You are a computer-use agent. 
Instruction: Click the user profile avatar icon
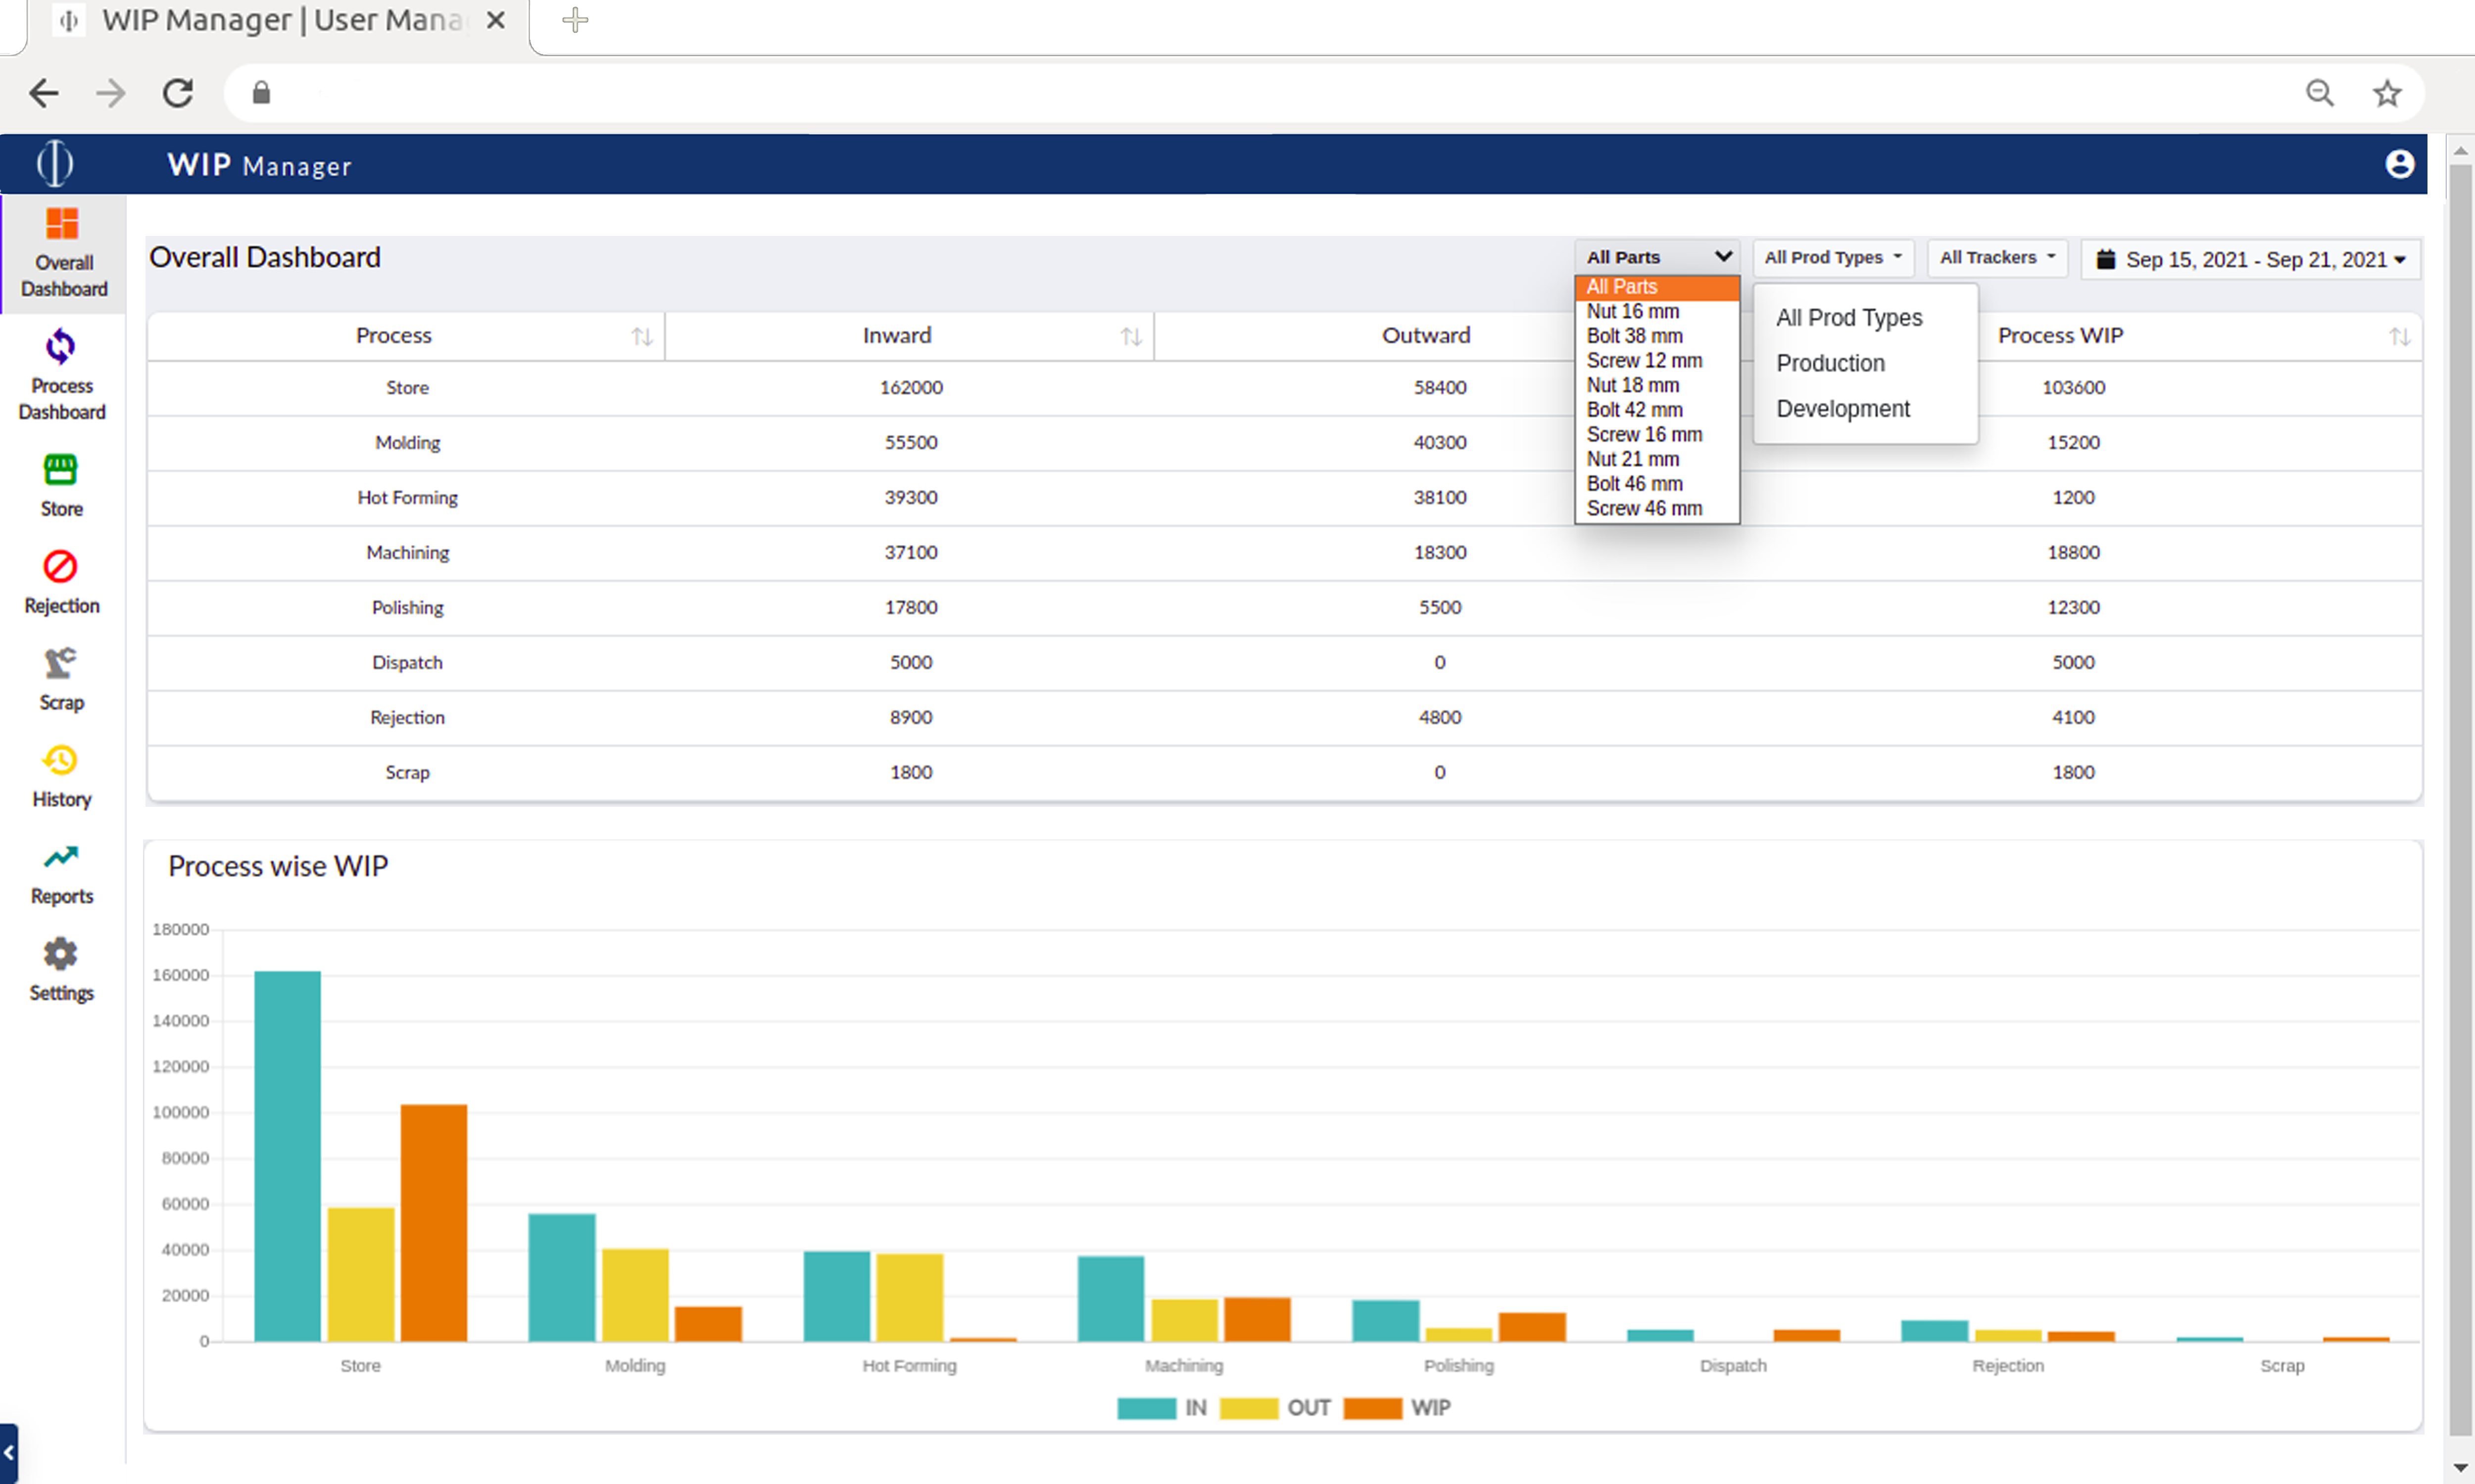point(2399,164)
